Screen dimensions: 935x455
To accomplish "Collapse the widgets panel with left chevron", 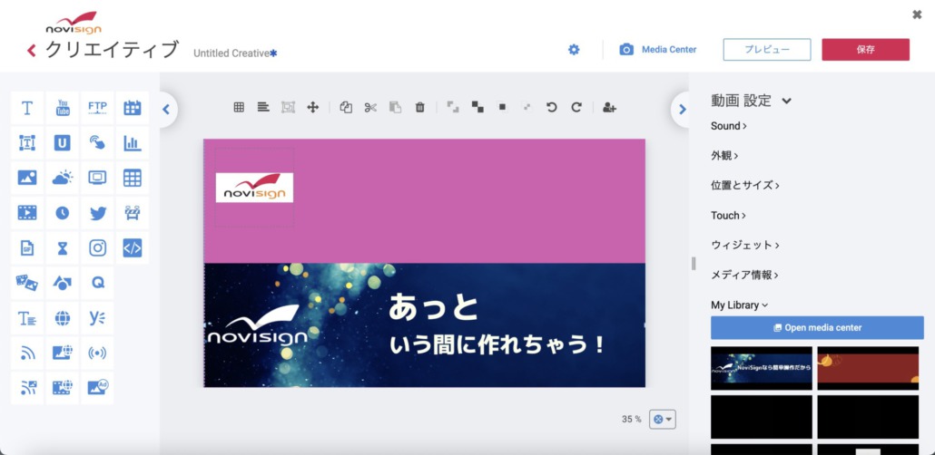I will (x=166, y=109).
